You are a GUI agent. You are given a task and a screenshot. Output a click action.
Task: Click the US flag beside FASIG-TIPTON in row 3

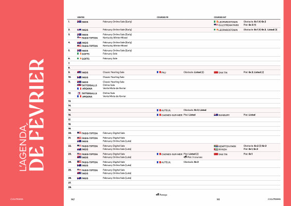[x=79, y=38]
